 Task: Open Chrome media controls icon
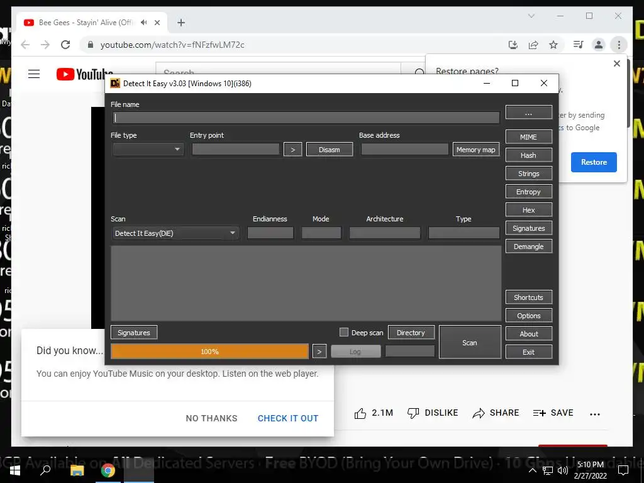pyautogui.click(x=579, y=45)
